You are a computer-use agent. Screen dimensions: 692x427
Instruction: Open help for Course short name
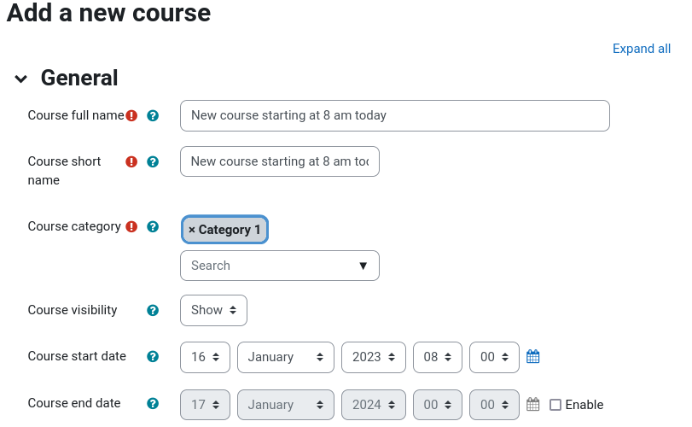click(x=153, y=161)
